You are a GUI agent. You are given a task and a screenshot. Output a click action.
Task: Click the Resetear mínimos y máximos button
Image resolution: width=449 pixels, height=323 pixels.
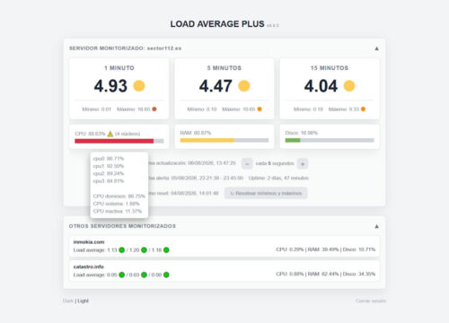pos(266,193)
